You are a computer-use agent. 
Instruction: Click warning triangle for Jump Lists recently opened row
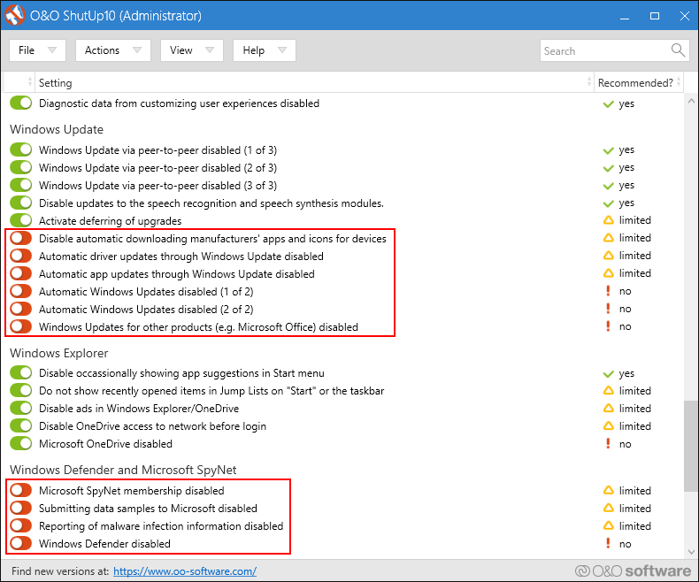(x=608, y=390)
